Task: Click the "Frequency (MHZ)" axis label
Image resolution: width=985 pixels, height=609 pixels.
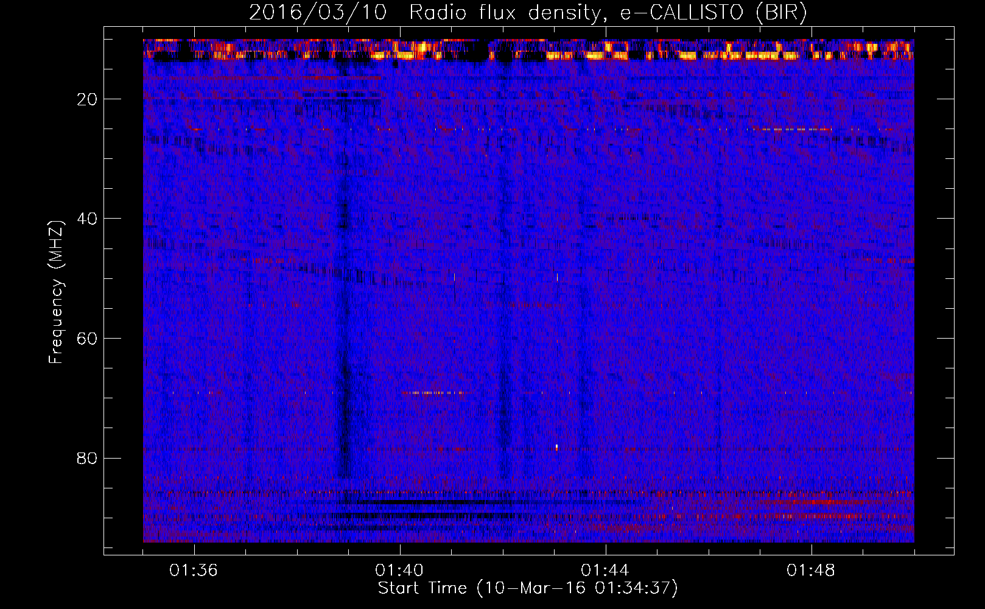Action: (x=56, y=292)
